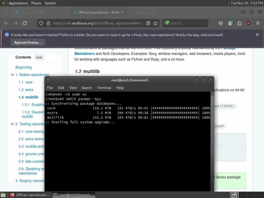This screenshot has width=264, height=198.
Task: Click the Refresh Firefox button
Action: [x=28, y=43]
